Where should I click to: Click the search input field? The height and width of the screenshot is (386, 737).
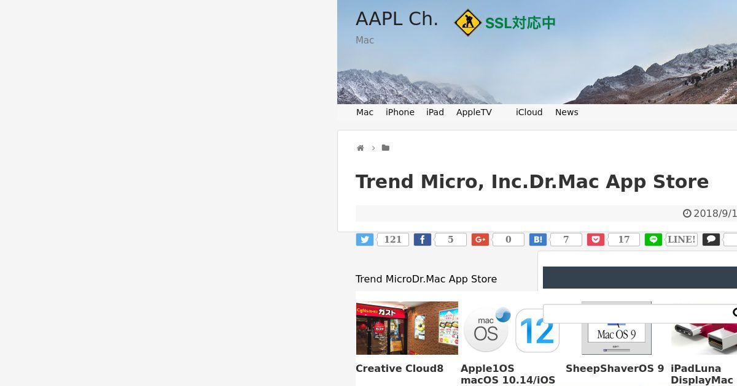[x=640, y=314]
